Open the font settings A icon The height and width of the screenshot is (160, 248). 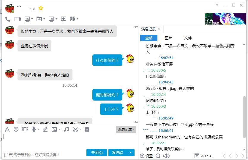point(7,130)
